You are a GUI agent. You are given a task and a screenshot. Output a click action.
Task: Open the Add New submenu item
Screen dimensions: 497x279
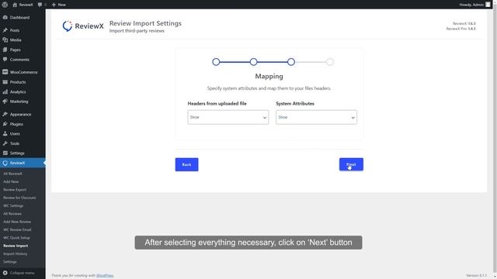tap(11, 181)
